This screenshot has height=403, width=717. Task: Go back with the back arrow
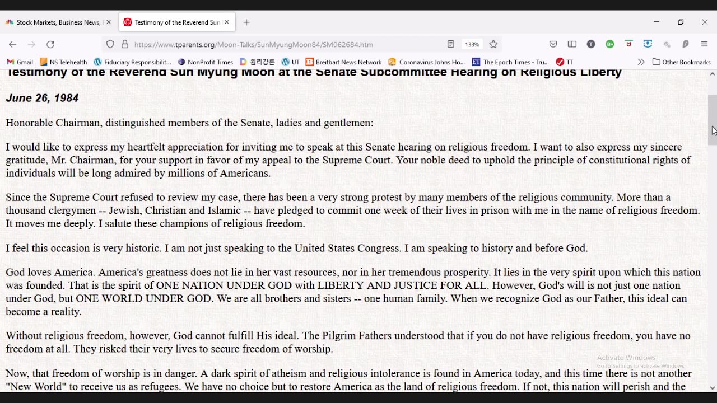point(12,44)
